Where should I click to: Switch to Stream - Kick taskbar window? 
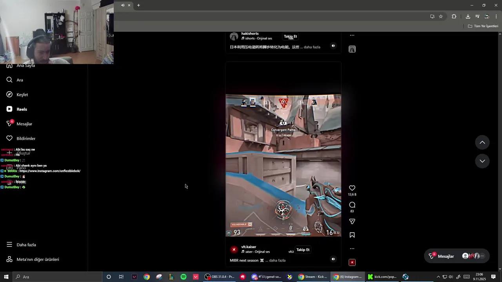pyautogui.click(x=313, y=277)
